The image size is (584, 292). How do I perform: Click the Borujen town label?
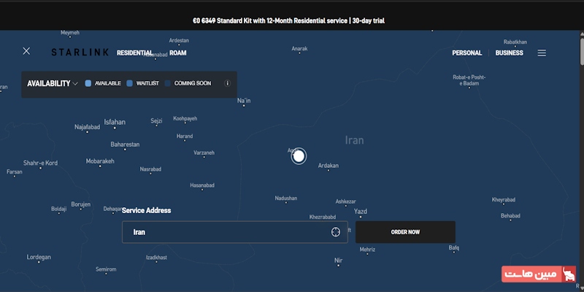[81, 204]
